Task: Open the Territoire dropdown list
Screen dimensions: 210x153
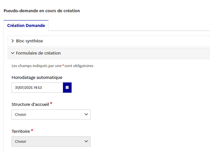Action: point(51,142)
